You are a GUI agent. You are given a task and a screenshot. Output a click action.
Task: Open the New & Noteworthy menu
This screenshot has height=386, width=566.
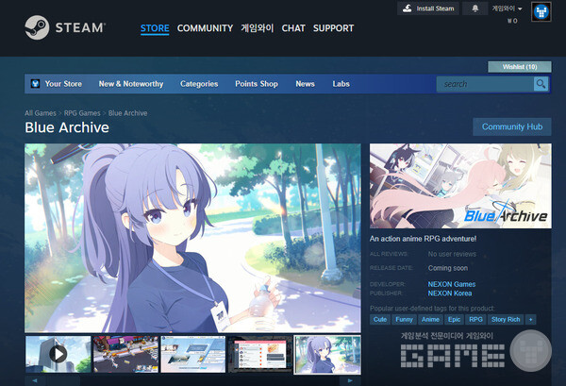point(130,84)
